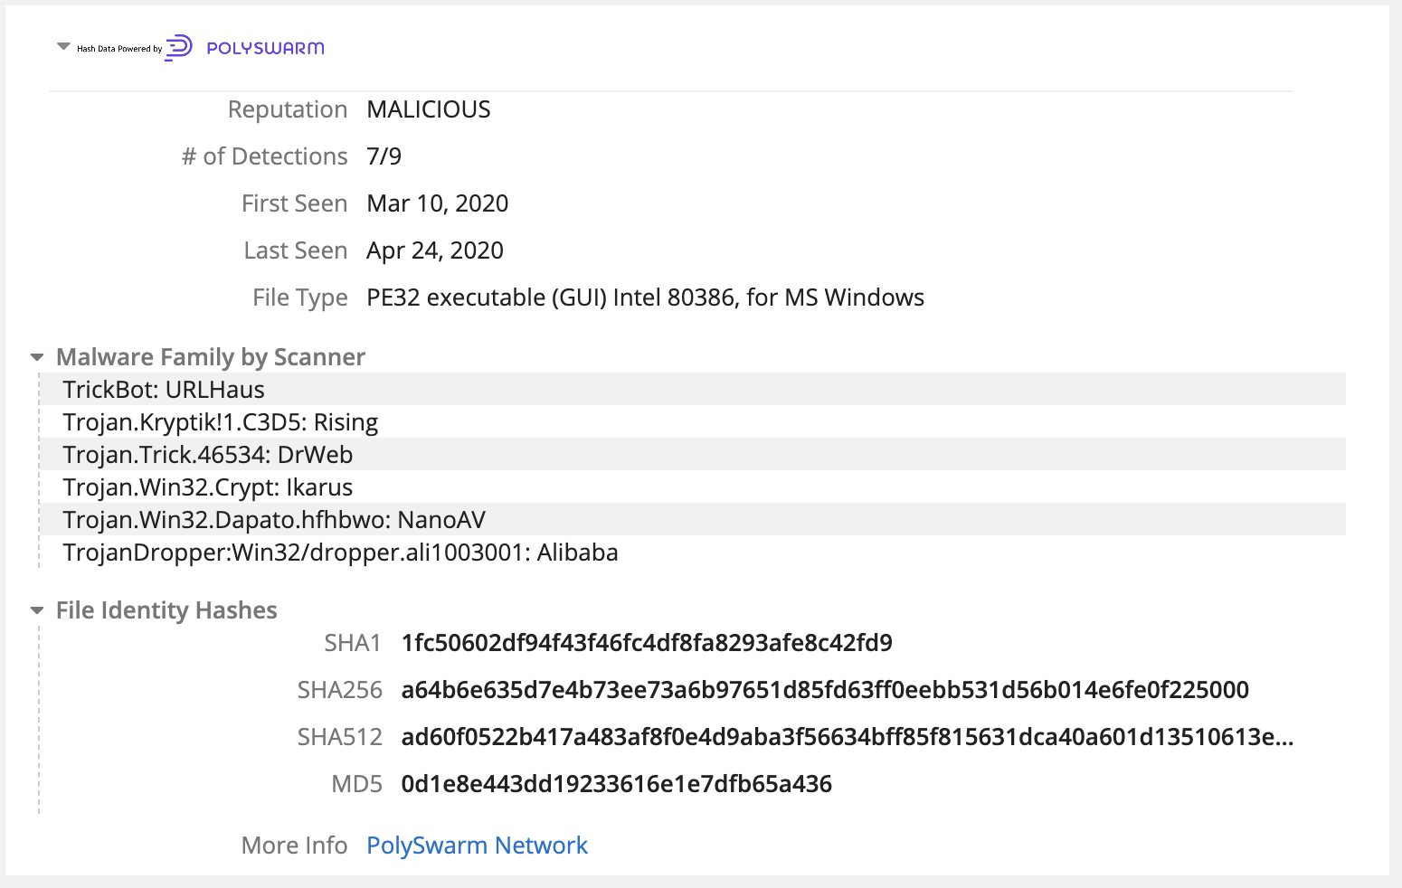Click the SHA1 hash value
Image resolution: width=1402 pixels, height=888 pixels.
click(x=646, y=643)
